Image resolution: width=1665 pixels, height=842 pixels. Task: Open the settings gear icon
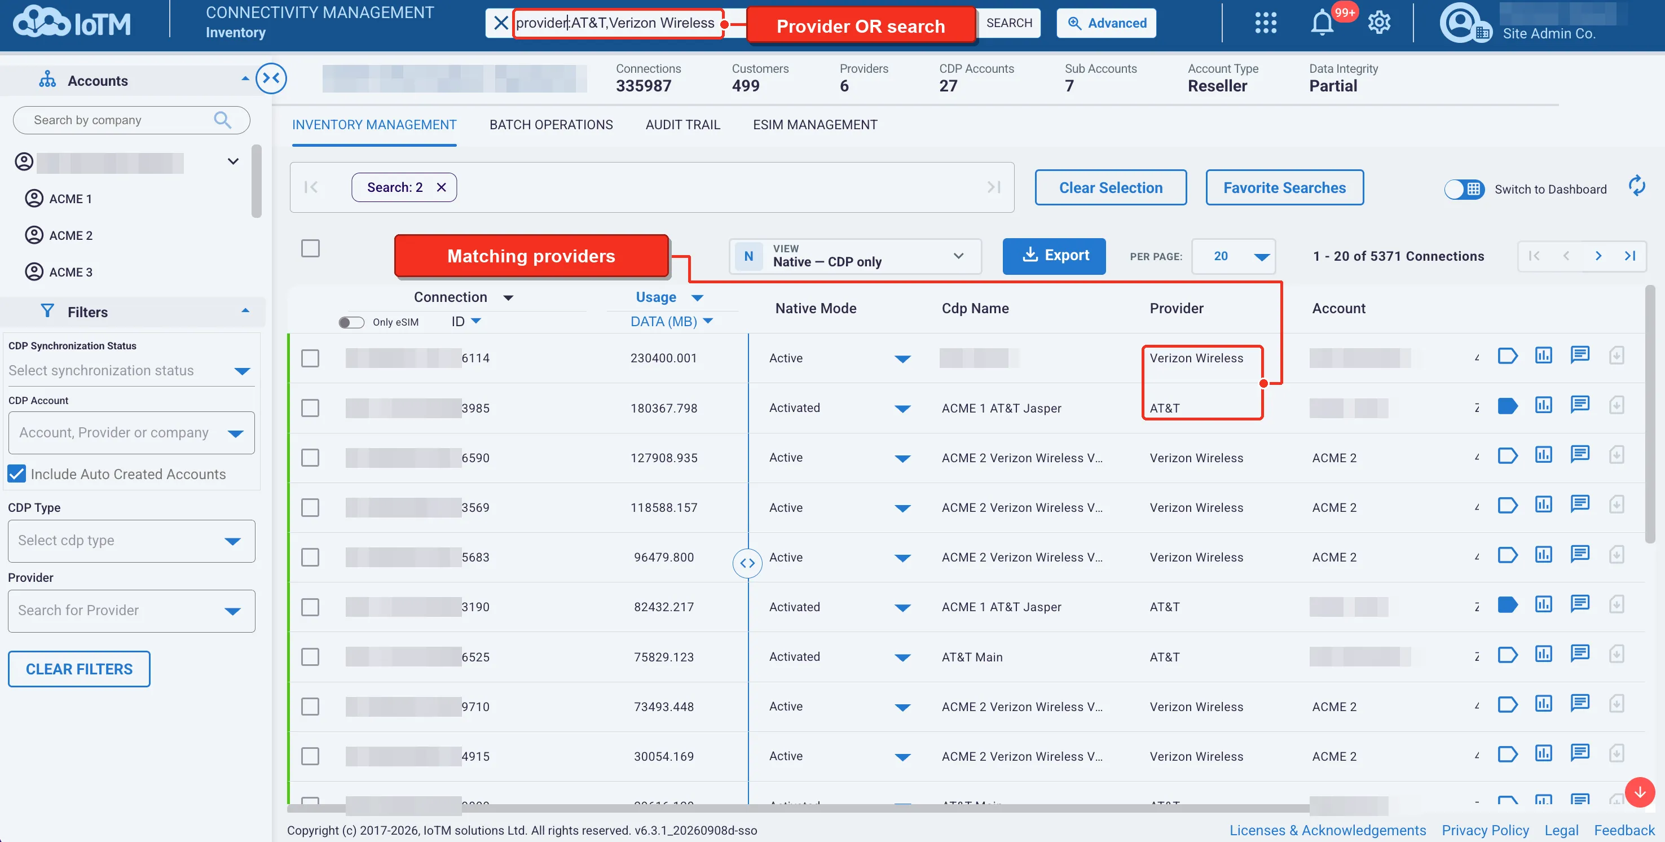tap(1378, 23)
